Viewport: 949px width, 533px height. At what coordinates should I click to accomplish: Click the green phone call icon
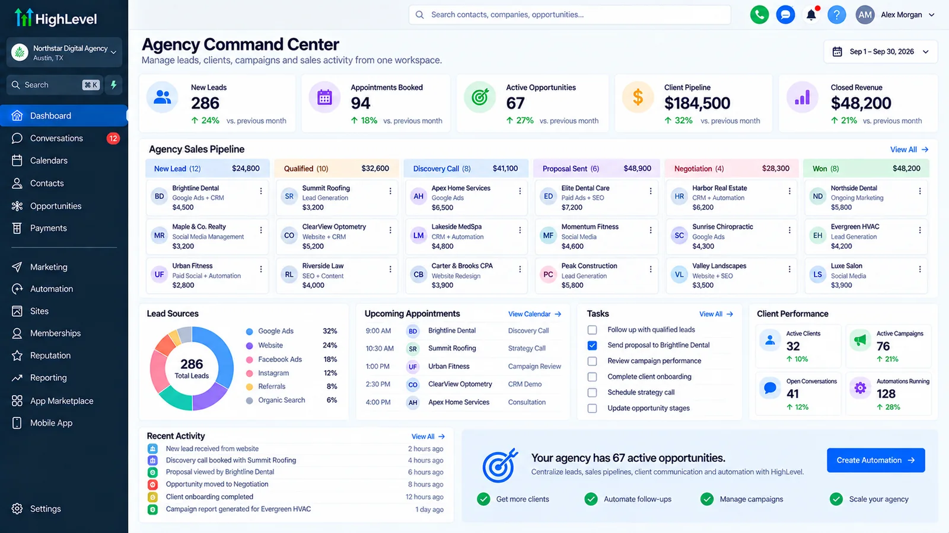[x=759, y=15]
